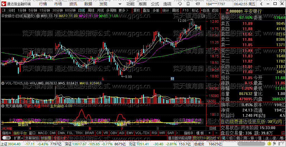Click the R300 badge beside 000001
Screen dimensions: 286x147
click(227, 12)
